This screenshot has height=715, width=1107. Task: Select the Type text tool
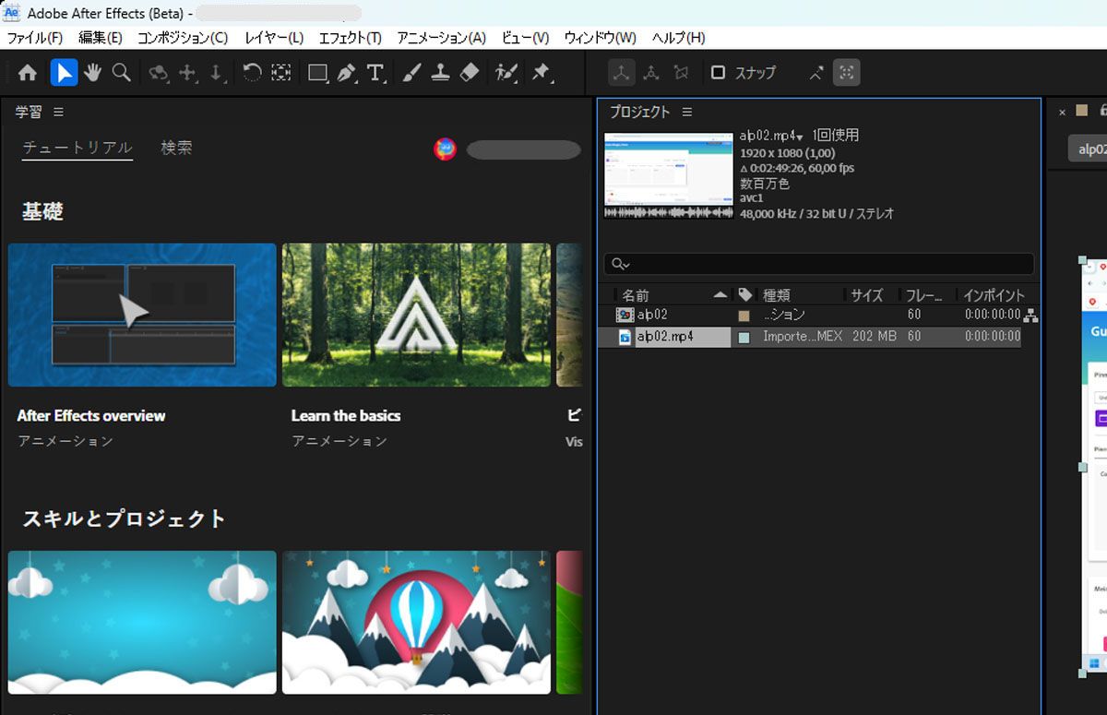375,72
